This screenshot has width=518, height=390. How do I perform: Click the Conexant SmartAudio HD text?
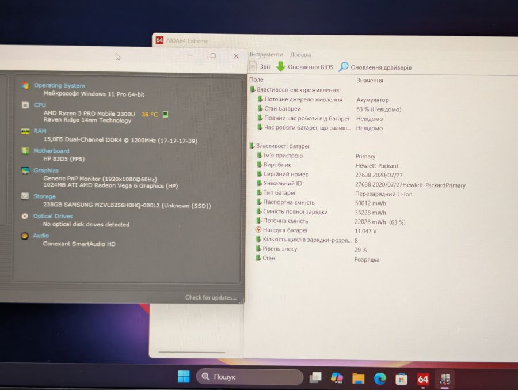click(79, 244)
